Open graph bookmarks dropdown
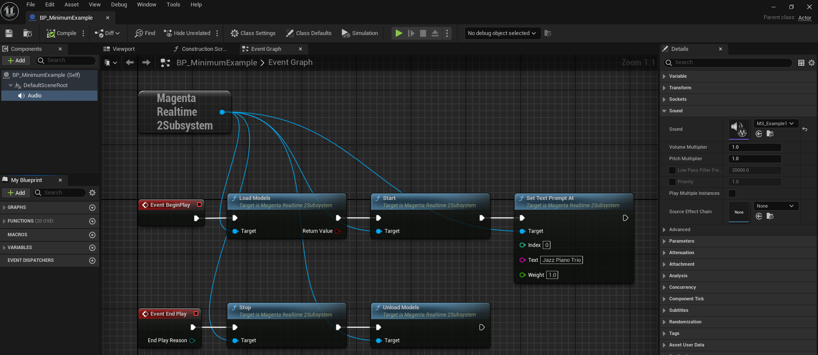This screenshot has height=355, width=818. (111, 63)
